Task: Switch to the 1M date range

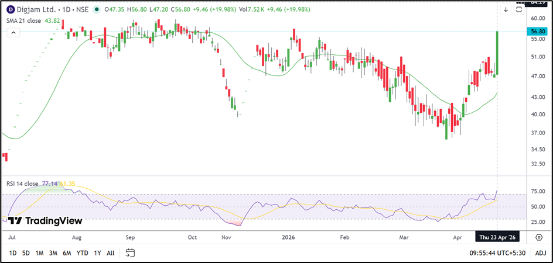Action: point(39,253)
